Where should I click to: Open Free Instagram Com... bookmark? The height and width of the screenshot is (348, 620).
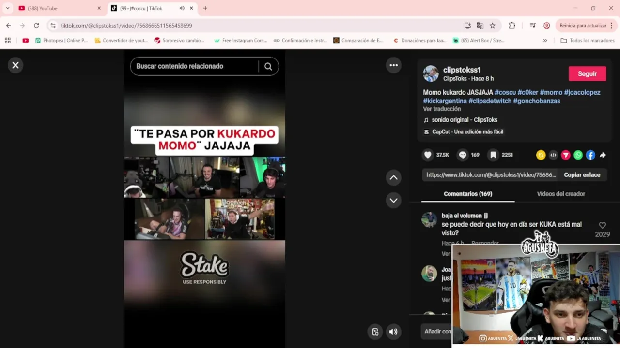pyautogui.click(x=241, y=41)
